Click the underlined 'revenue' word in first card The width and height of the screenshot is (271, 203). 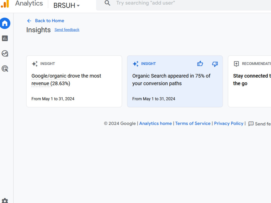click(40, 84)
